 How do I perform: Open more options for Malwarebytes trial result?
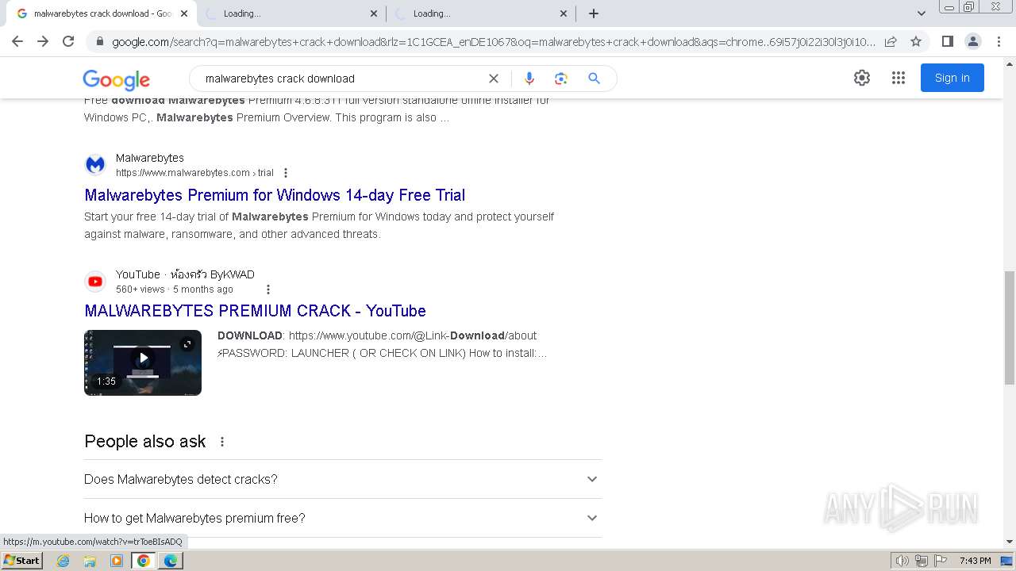[286, 173]
